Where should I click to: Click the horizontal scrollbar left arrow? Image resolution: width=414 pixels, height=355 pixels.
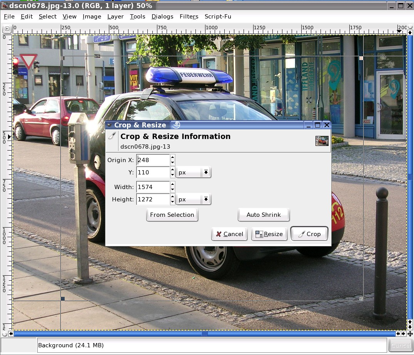pos(11,334)
